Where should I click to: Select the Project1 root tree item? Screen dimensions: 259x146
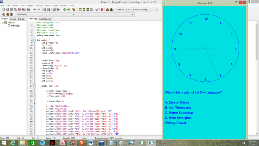click(x=11, y=23)
